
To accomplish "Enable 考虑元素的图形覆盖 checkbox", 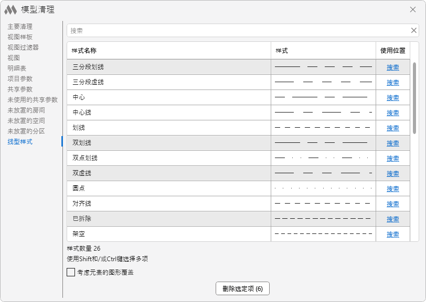I will [x=71, y=272].
